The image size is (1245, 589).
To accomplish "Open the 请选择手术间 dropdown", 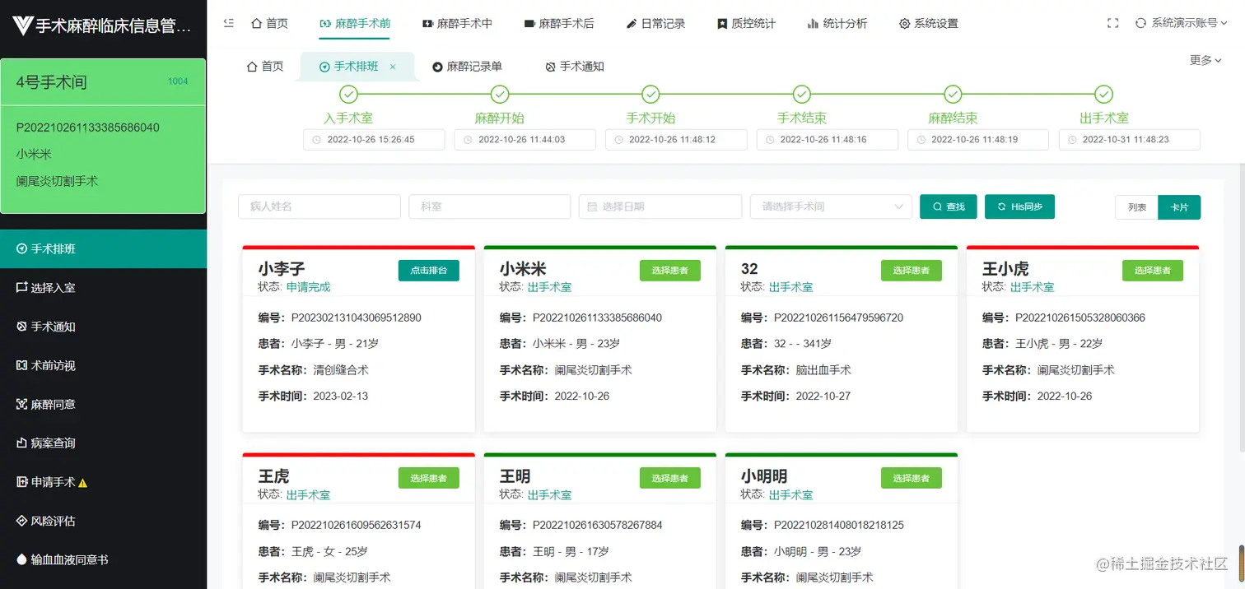I will [830, 206].
